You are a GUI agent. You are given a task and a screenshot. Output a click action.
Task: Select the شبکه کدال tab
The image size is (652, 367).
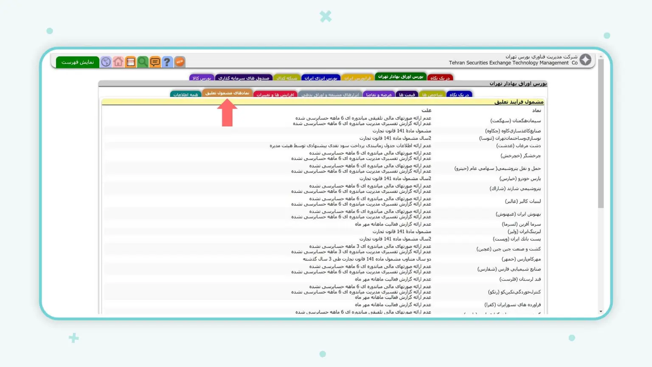click(x=287, y=78)
